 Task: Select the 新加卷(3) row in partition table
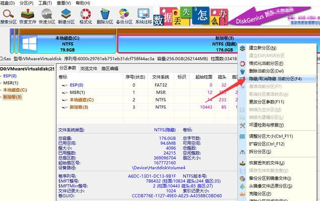[x=148, y=107]
